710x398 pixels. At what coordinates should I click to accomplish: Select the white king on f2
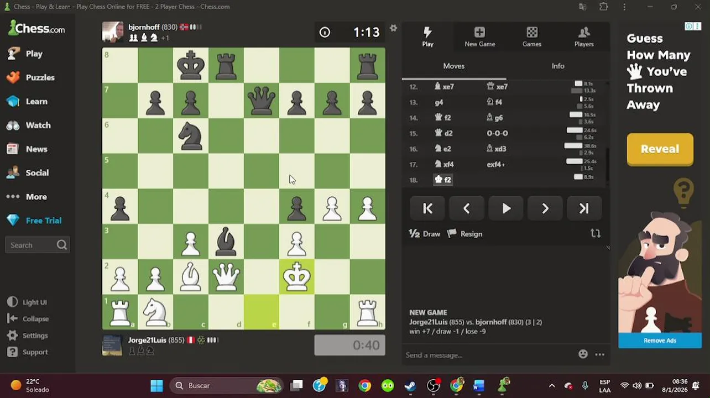coord(297,277)
